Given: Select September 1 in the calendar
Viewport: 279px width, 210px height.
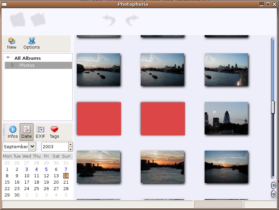Looking at the screenshot, I should click(7, 169).
